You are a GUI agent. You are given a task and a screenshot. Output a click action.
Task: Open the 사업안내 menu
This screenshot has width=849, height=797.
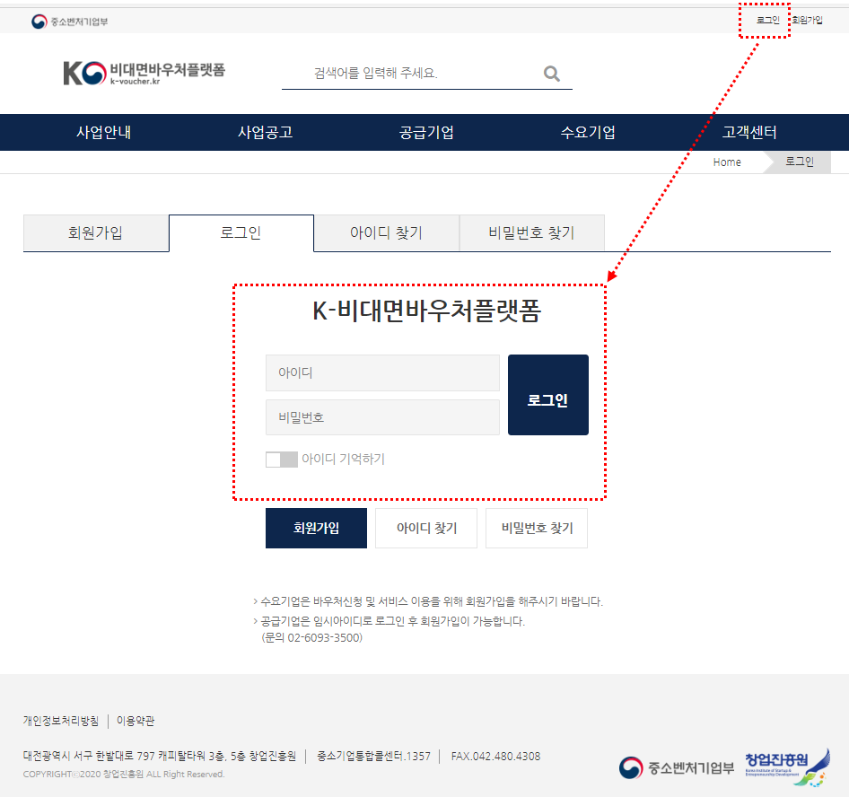[103, 132]
